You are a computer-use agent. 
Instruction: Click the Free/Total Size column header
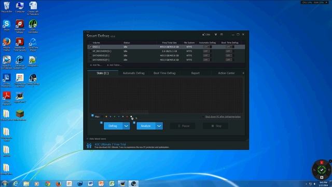pyautogui.click(x=169, y=43)
